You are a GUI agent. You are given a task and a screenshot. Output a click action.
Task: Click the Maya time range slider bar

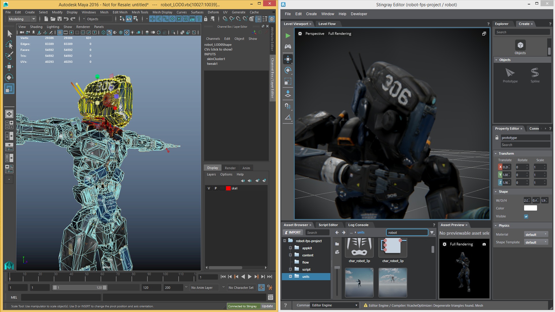tap(80, 288)
